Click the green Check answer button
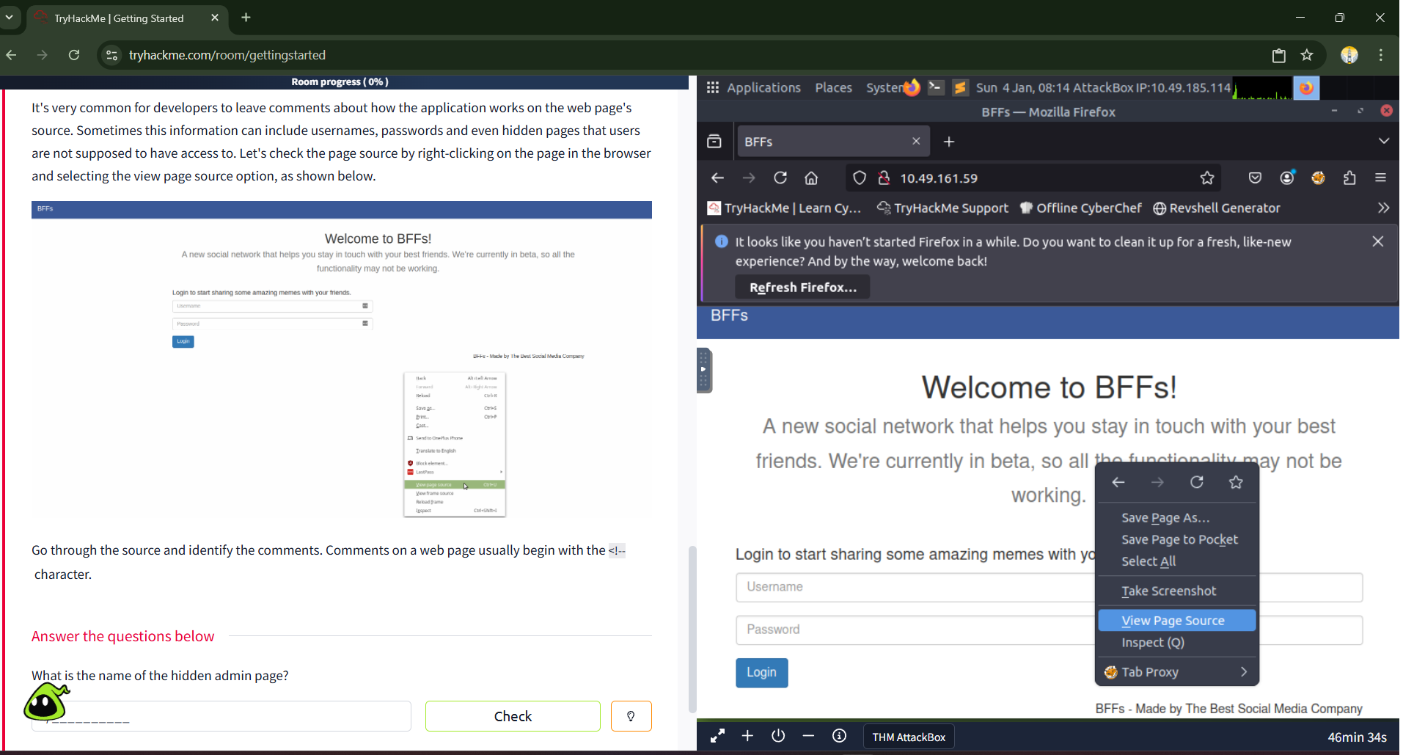This screenshot has height=755, width=1414. [x=513, y=716]
